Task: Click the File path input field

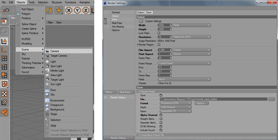Action: point(214,99)
